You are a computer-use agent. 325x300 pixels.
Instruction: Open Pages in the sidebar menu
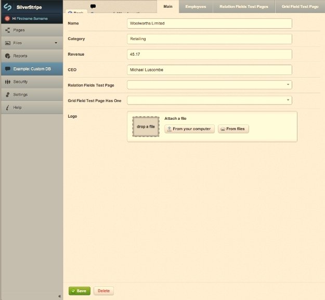(32, 30)
